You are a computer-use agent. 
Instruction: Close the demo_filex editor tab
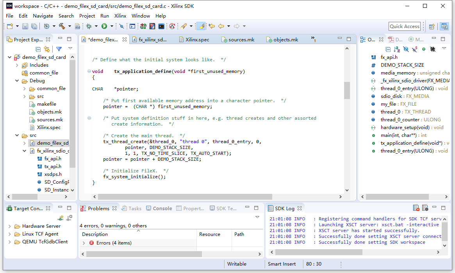[125, 39]
